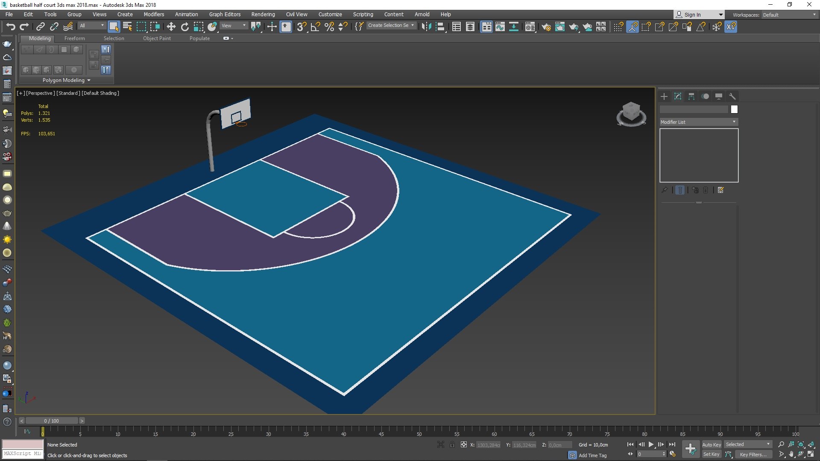Open the Display panel tab
The height and width of the screenshot is (461, 820).
pos(718,96)
